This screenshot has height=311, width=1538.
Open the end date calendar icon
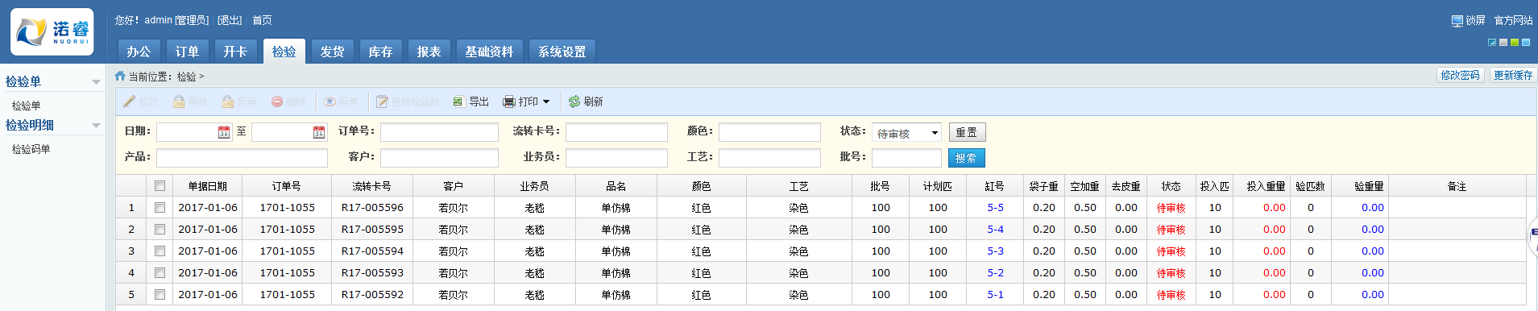point(319,132)
